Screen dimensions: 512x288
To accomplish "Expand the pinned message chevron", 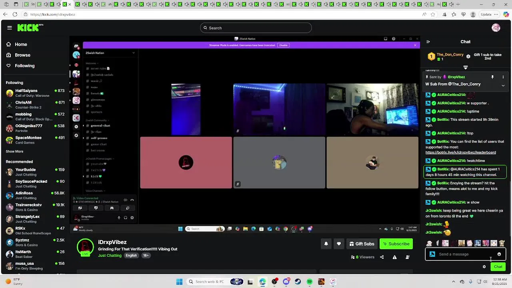I will point(503,85).
